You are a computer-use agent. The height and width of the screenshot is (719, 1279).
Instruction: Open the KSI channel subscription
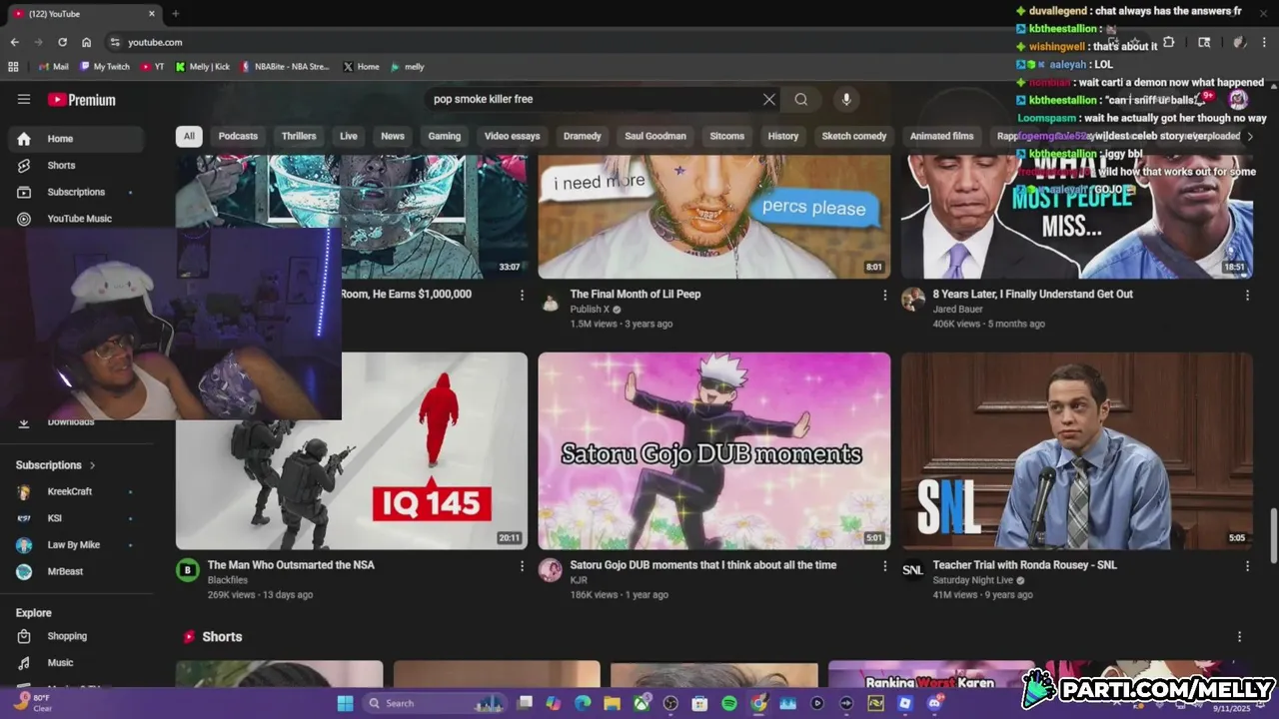point(76,518)
